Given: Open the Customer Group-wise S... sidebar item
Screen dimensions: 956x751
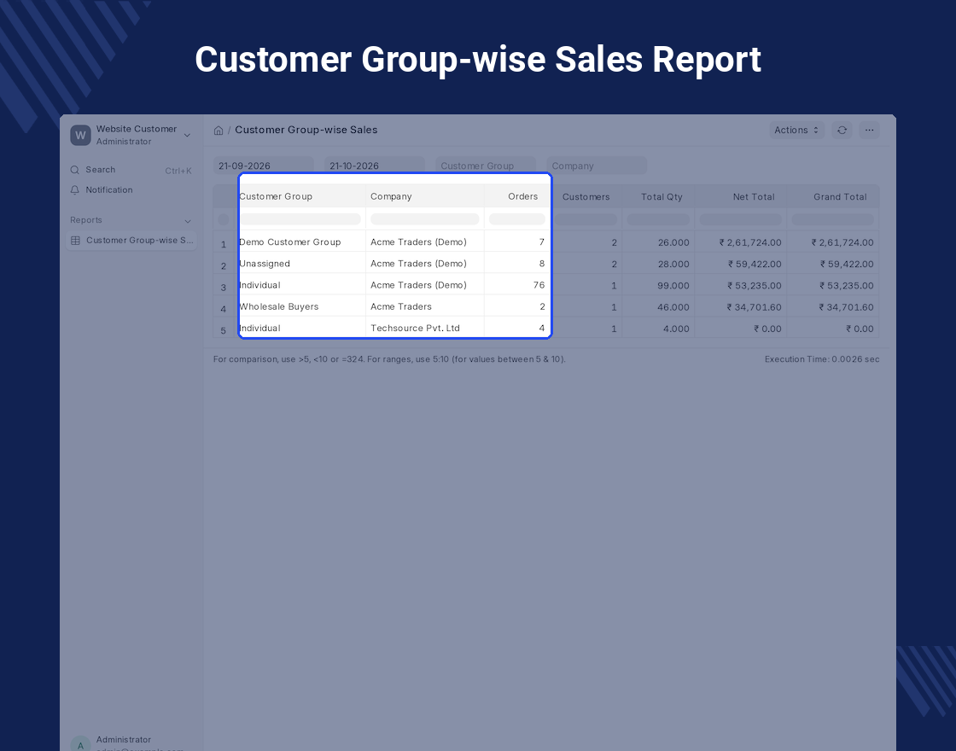Looking at the screenshot, I should coord(131,241).
